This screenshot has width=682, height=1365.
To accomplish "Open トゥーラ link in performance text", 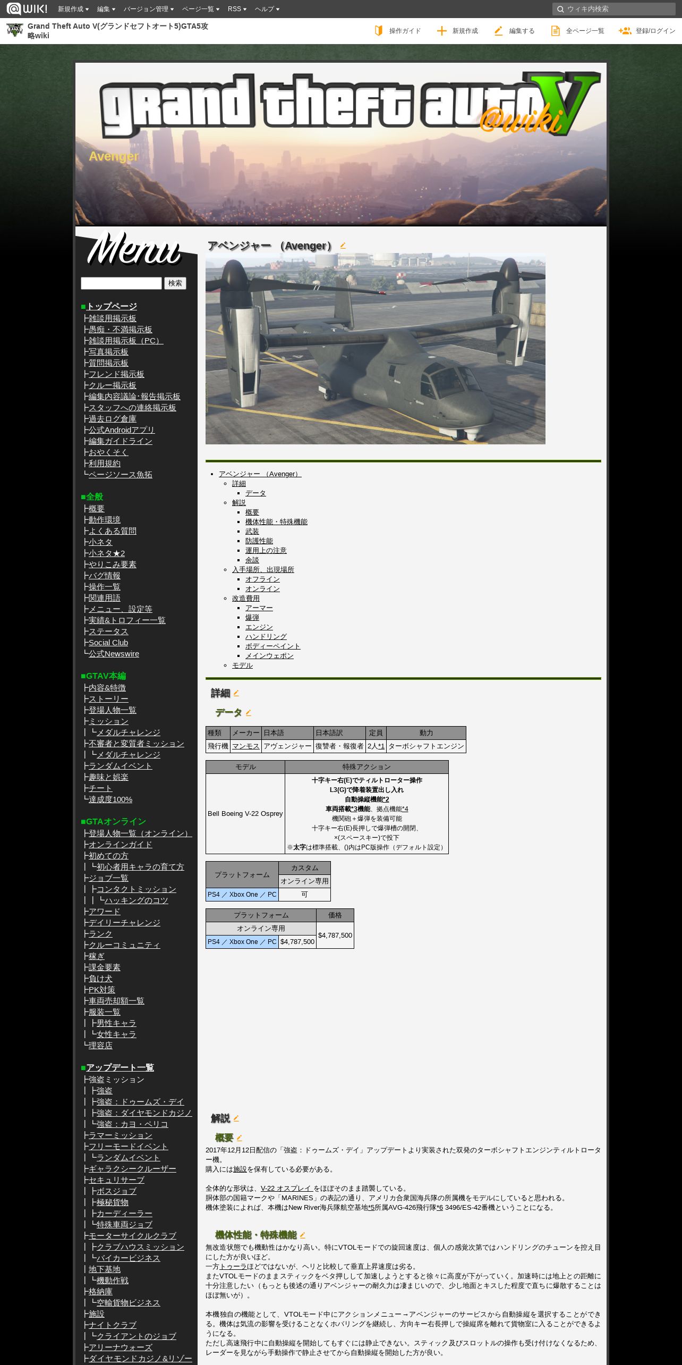I will click(233, 1267).
